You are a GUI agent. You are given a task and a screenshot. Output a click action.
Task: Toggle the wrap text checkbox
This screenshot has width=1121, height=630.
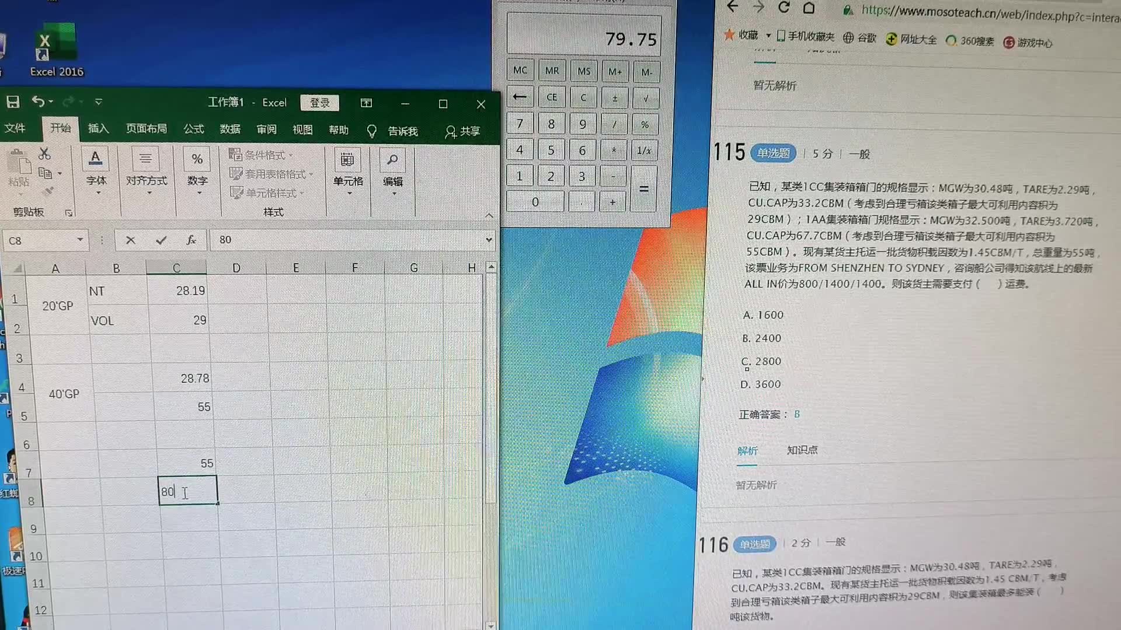pyautogui.click(x=145, y=167)
